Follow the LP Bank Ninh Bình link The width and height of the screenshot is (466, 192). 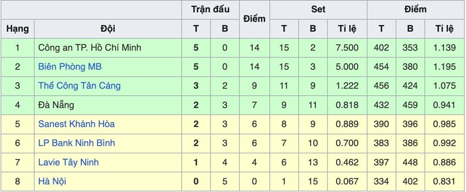(x=76, y=143)
